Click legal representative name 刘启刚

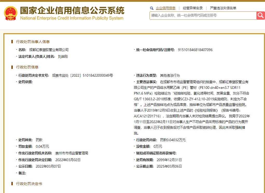coord(63,56)
